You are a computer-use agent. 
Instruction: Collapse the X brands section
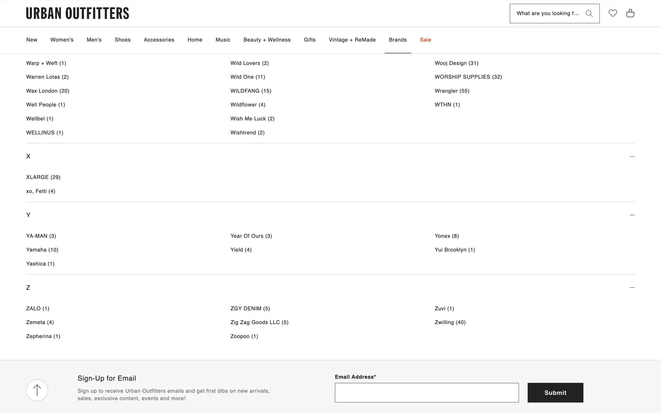[632, 156]
